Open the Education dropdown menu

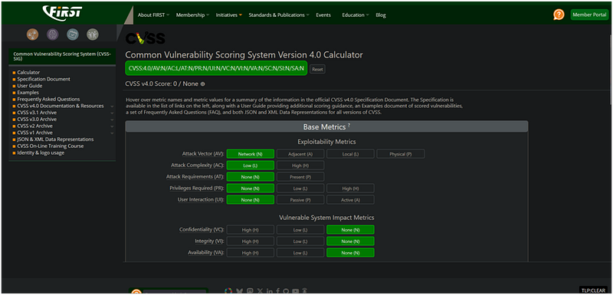point(356,15)
